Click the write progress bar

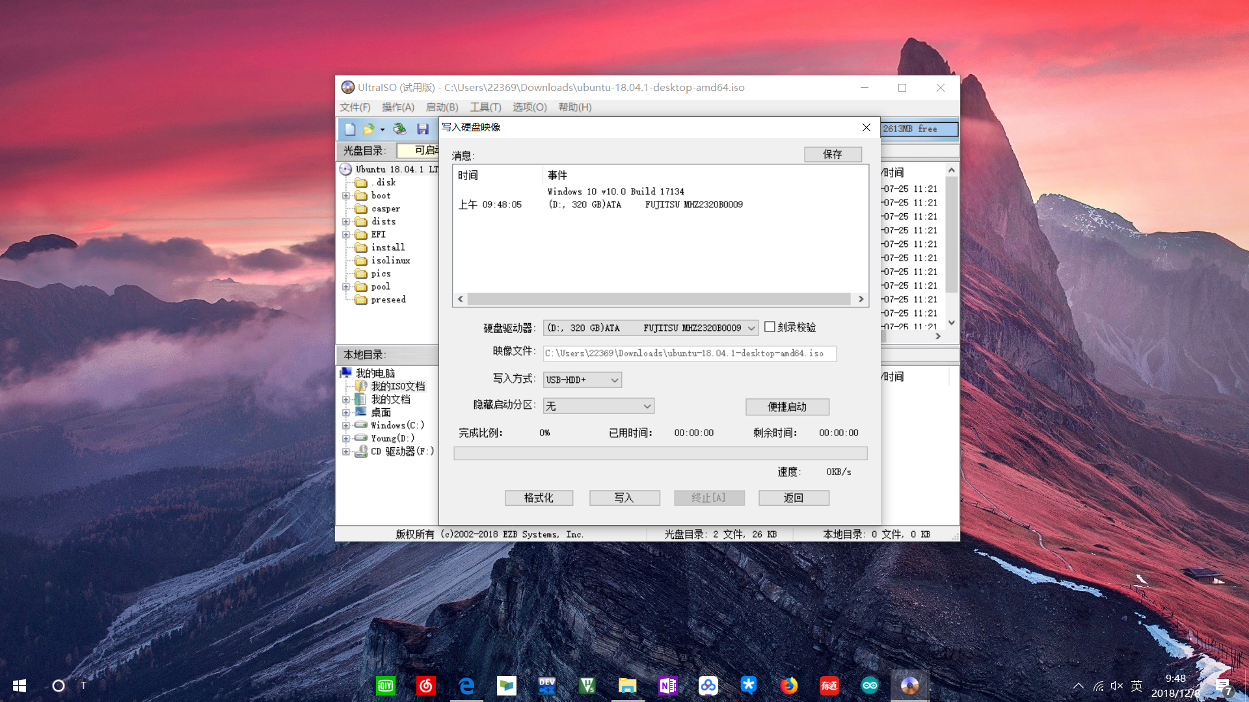(660, 453)
